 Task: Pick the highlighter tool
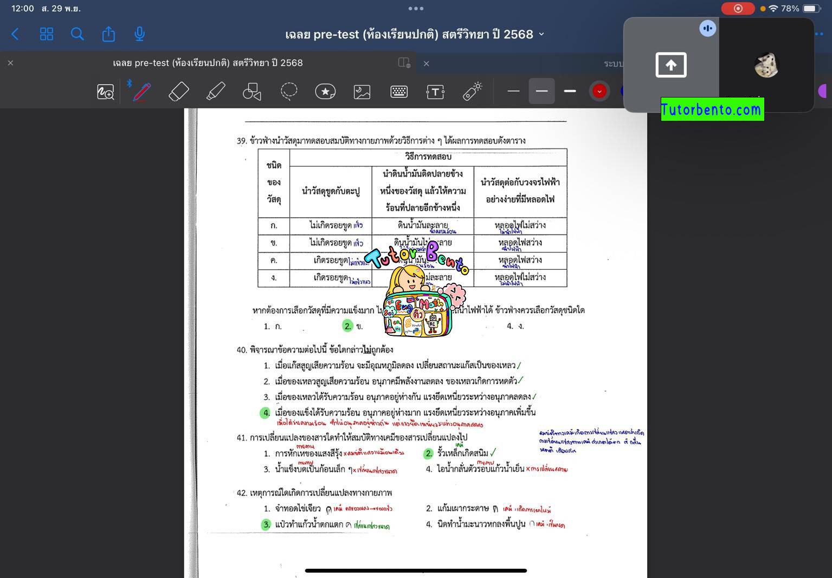(215, 91)
